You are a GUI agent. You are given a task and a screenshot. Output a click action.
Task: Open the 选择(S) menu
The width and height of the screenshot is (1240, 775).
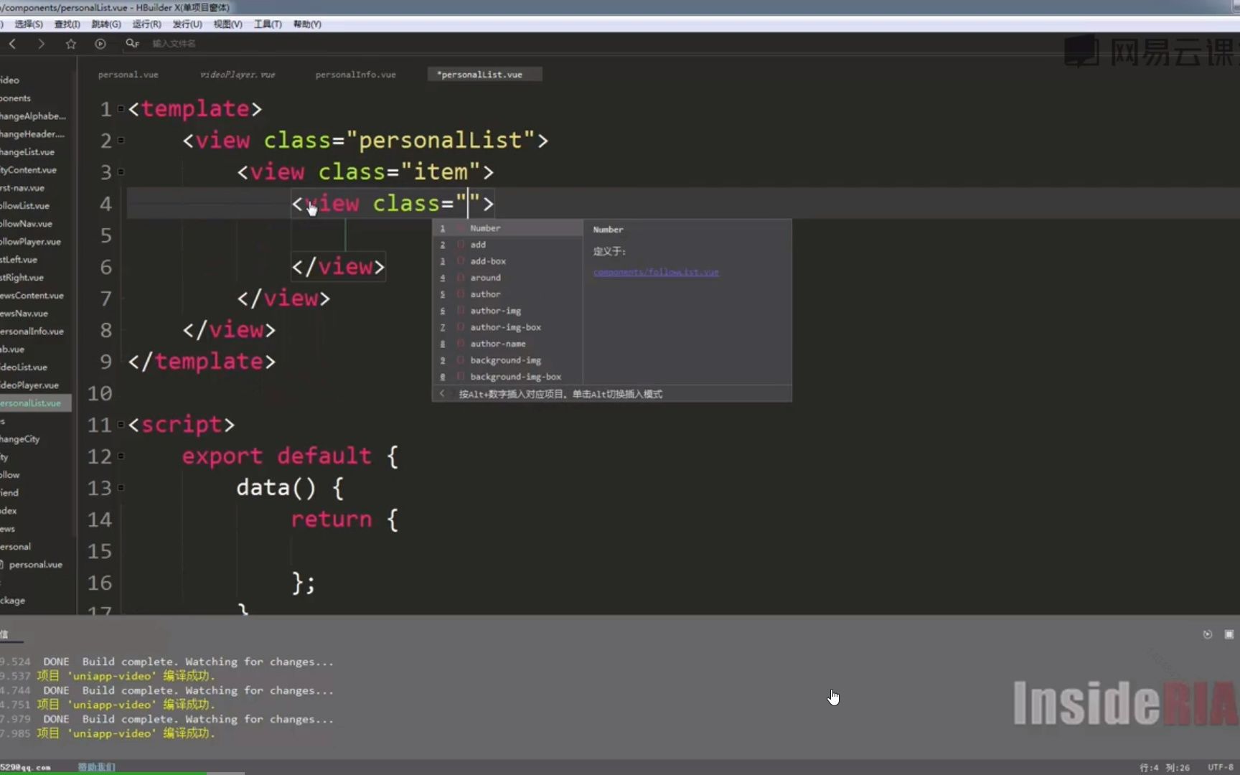(x=29, y=24)
